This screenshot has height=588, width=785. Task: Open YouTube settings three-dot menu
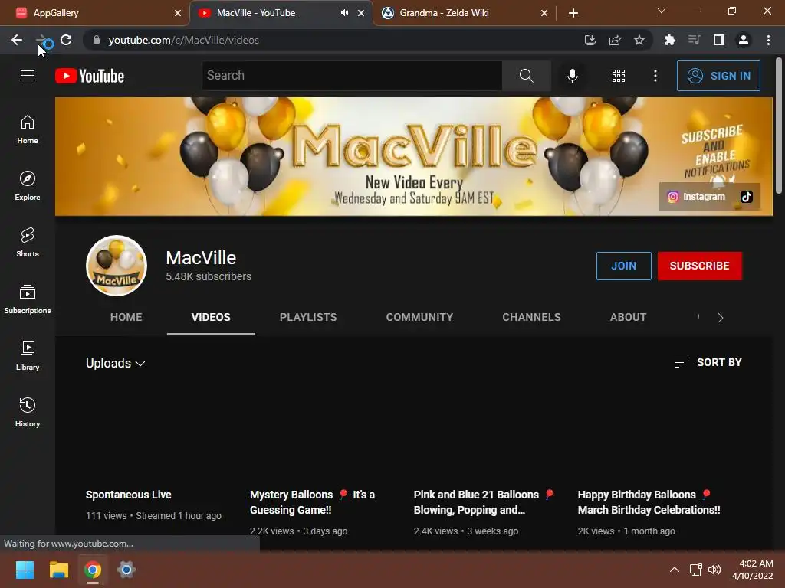655,76
